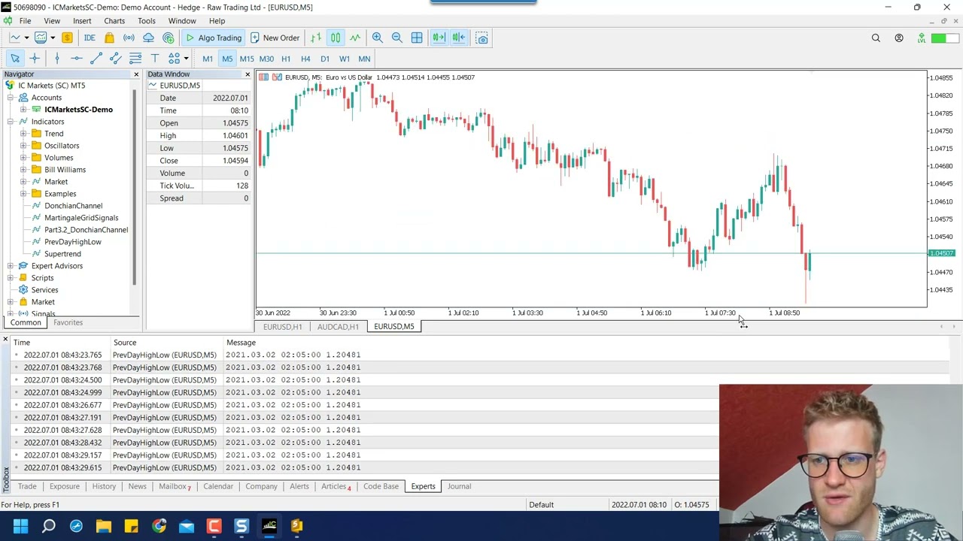This screenshot has width=963, height=541.
Task: Collapse the Indicators tree node
Action: [11, 122]
